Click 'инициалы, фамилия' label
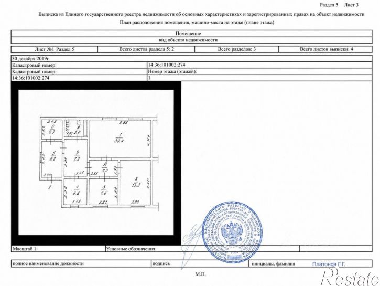The width and height of the screenshot is (380, 286). [274, 263]
